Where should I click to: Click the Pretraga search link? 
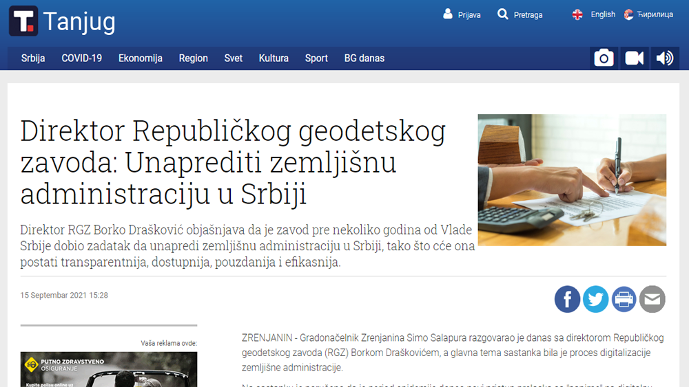click(528, 15)
